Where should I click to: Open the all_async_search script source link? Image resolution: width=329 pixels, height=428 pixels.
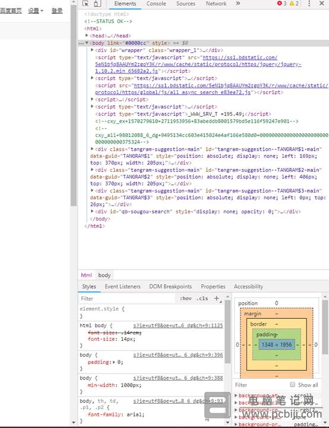tap(211, 89)
